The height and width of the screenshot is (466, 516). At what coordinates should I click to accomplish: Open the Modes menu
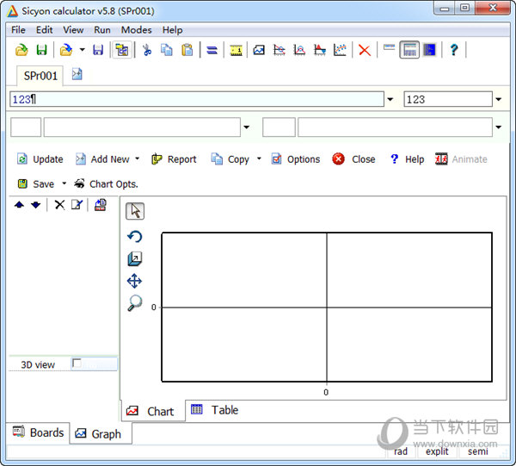click(136, 30)
